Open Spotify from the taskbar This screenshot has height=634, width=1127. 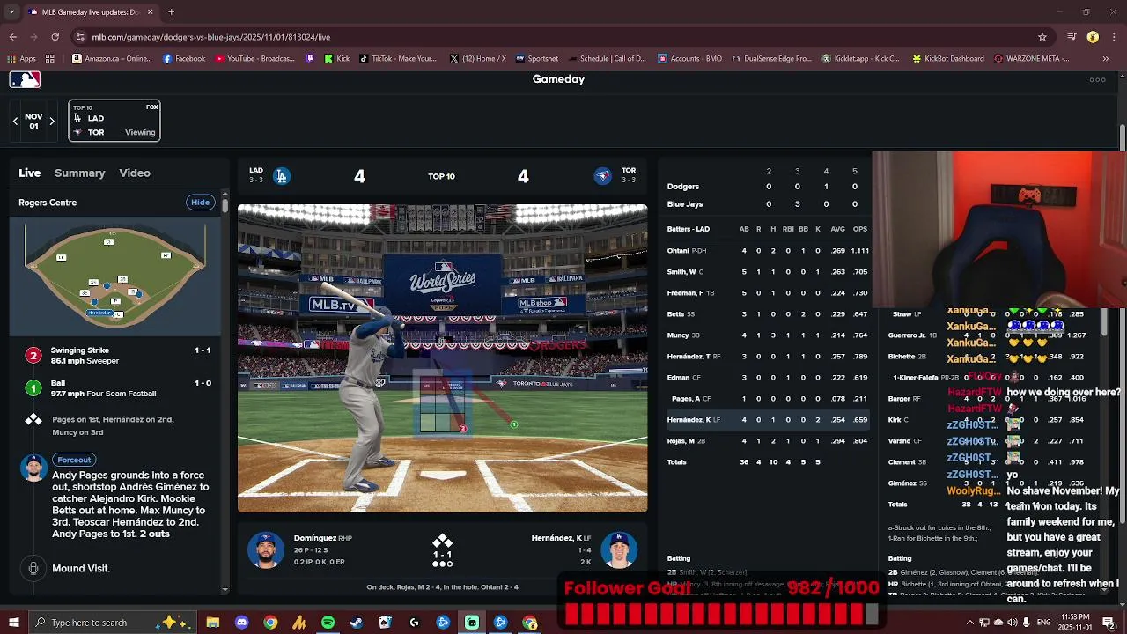click(328, 623)
